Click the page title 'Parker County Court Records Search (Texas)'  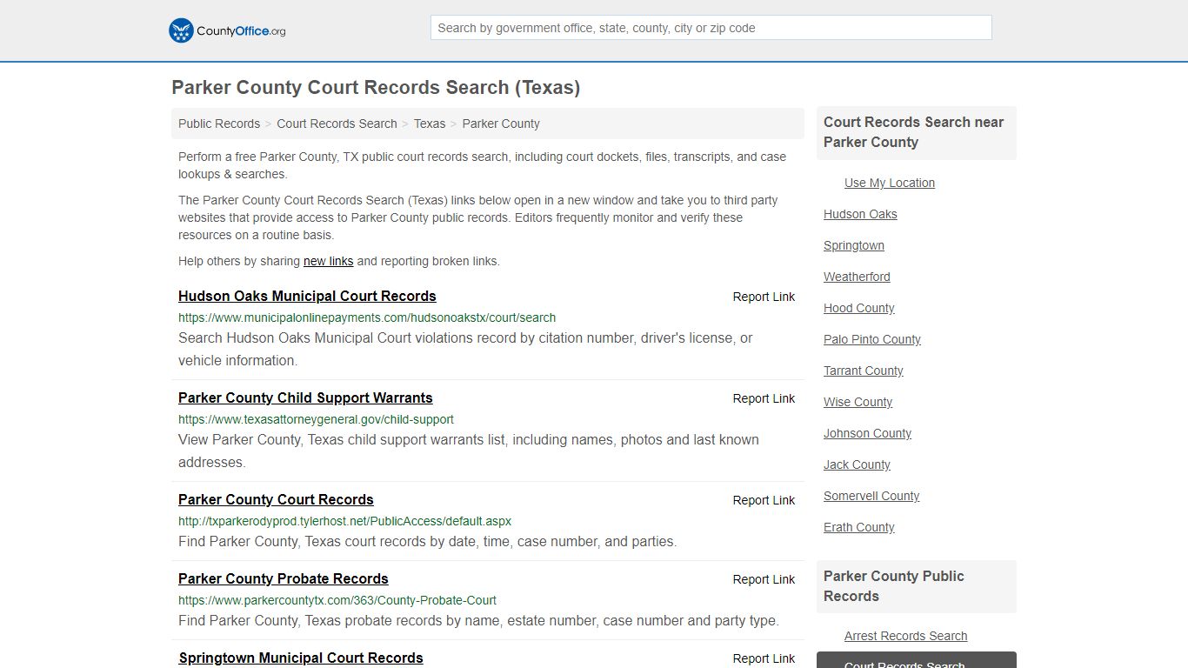pos(376,88)
